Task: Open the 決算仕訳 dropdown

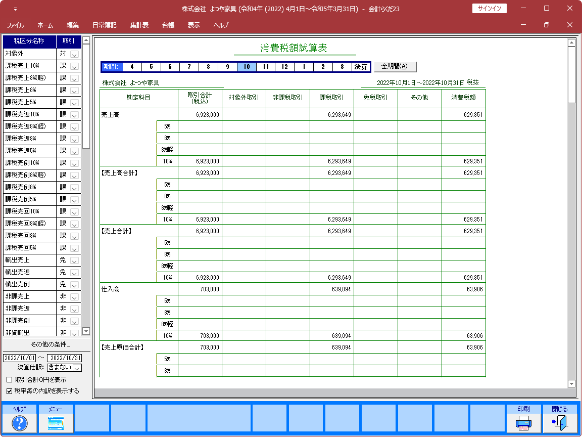Action: (x=77, y=368)
